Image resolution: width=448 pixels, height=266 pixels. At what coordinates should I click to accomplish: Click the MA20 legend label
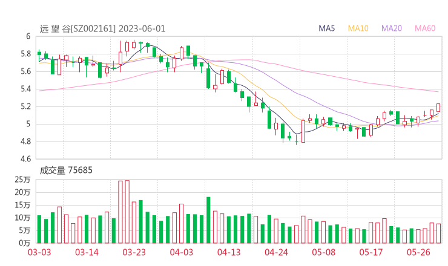(x=392, y=28)
